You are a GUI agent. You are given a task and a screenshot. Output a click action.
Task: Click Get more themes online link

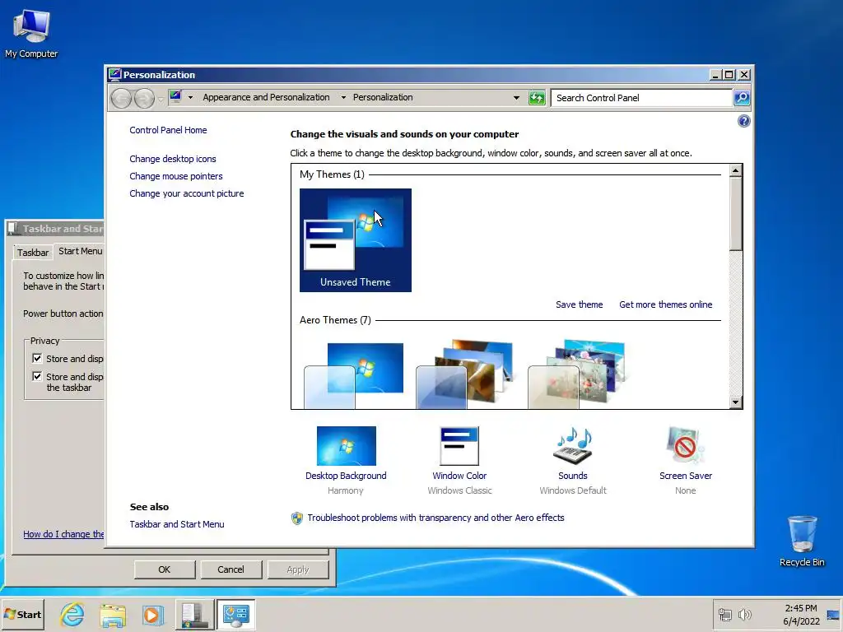point(665,304)
